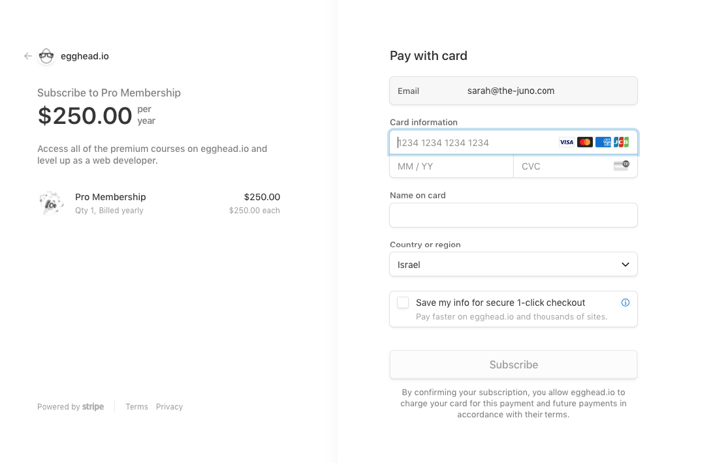Click the chevron arrow on Israel selector

coord(625,265)
